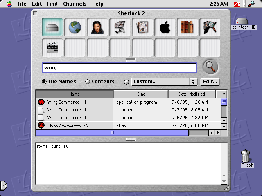
Task: Open the Channels menu
Action: [75, 4]
